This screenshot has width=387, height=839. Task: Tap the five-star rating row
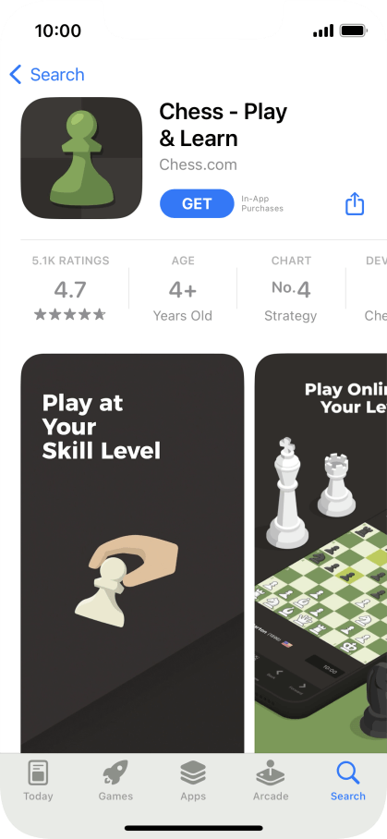pyautogui.click(x=70, y=314)
